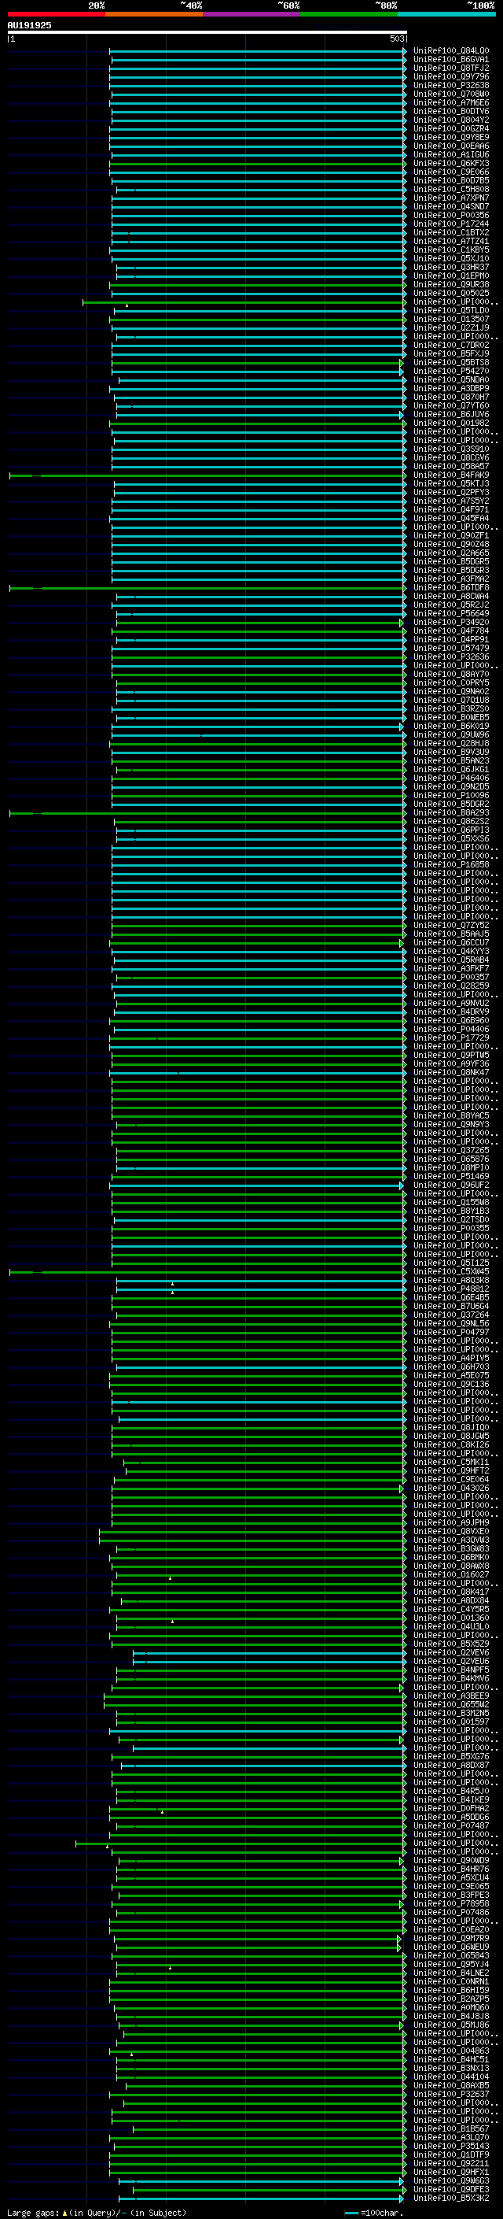Open UniRef100_B0WEB5 hit
The height and width of the screenshot is (2219, 503).
pos(450,718)
